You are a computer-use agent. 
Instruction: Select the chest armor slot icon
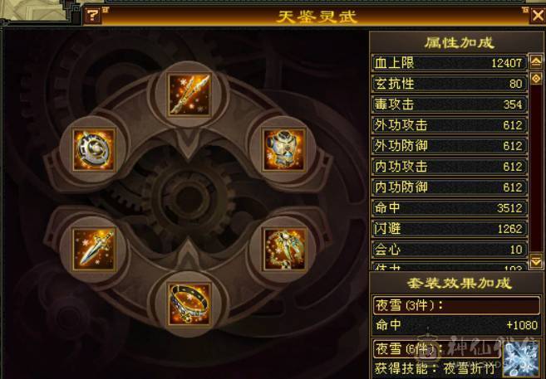click(284, 150)
